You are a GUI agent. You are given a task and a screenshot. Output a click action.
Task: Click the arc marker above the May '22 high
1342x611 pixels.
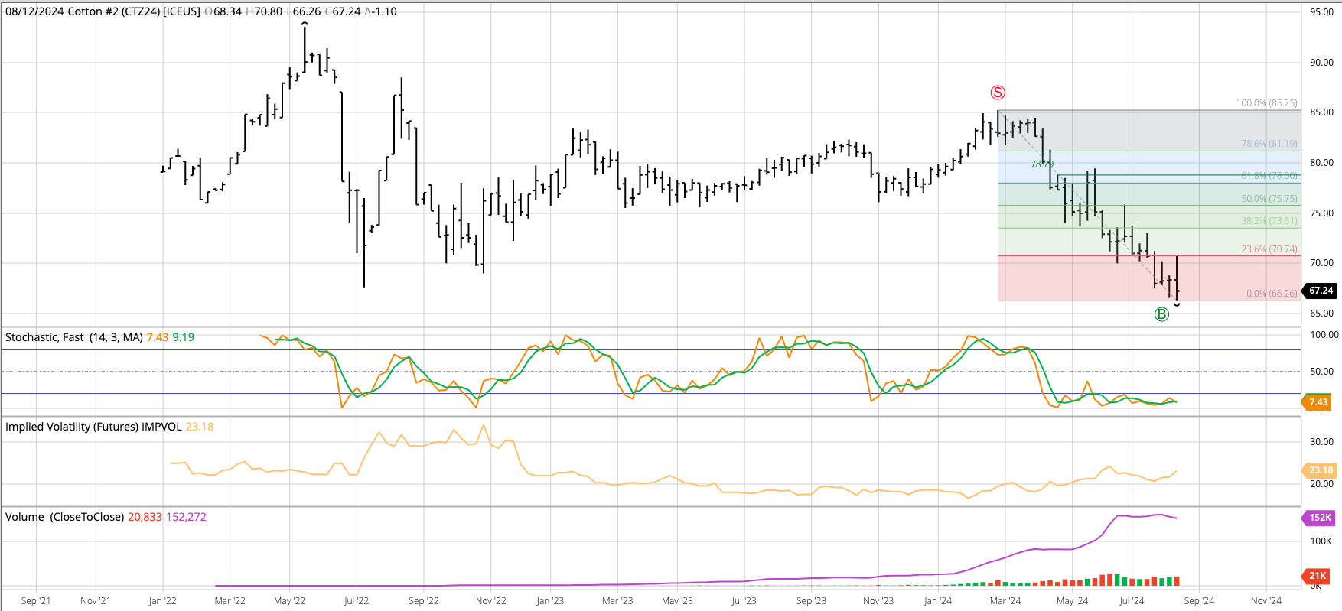coord(305,24)
